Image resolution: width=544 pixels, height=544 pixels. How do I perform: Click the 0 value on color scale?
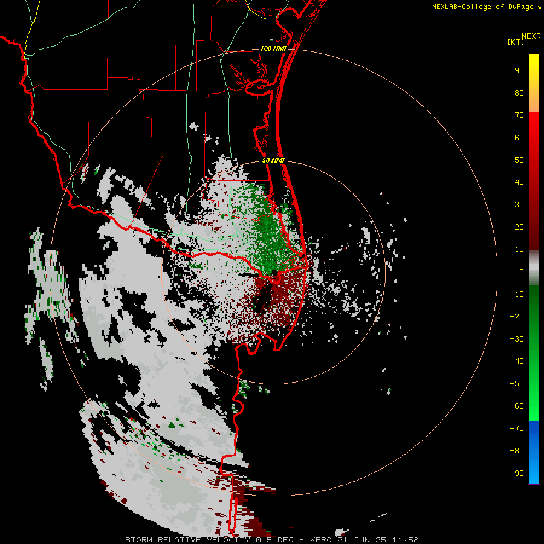[522, 271]
